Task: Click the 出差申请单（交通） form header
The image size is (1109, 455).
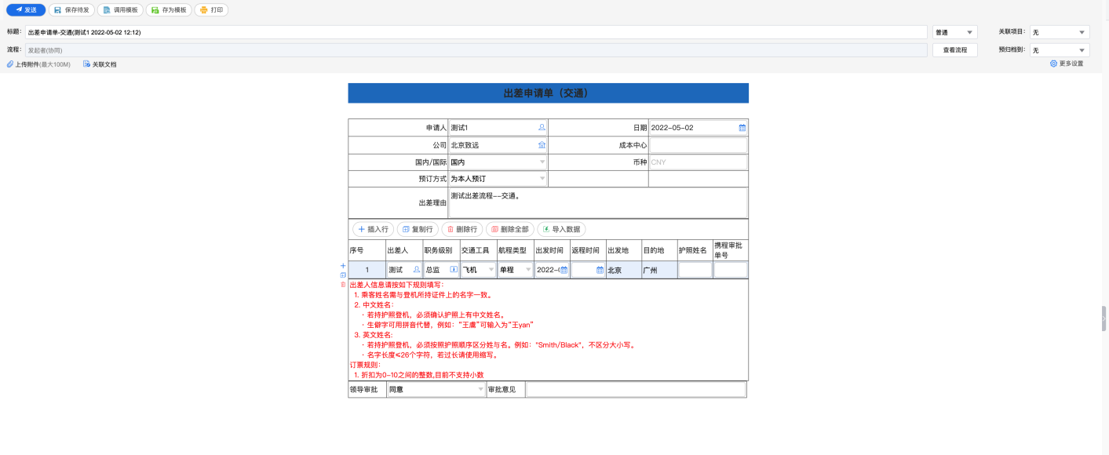Action: pos(548,93)
